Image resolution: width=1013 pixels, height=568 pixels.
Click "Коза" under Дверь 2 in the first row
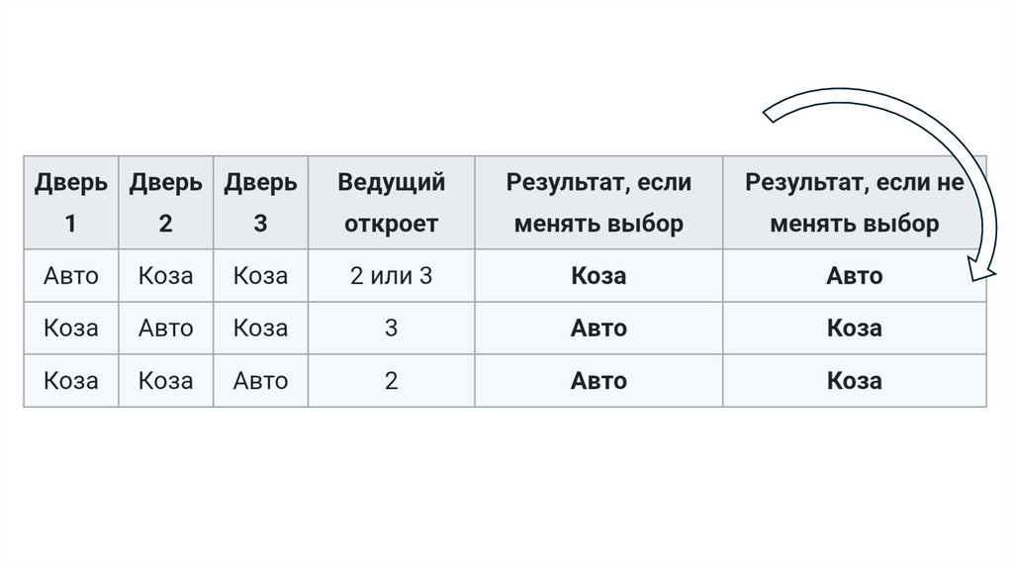click(165, 275)
